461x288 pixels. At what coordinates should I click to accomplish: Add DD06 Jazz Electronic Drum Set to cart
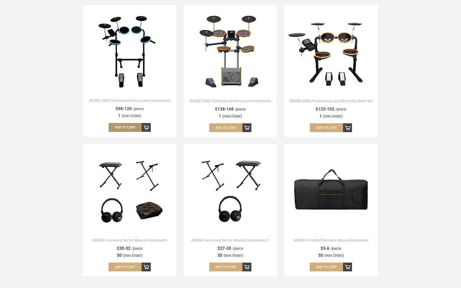[326, 128]
